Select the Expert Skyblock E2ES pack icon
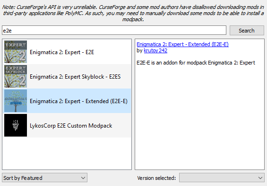The image size is (267, 186). (x=16, y=76)
